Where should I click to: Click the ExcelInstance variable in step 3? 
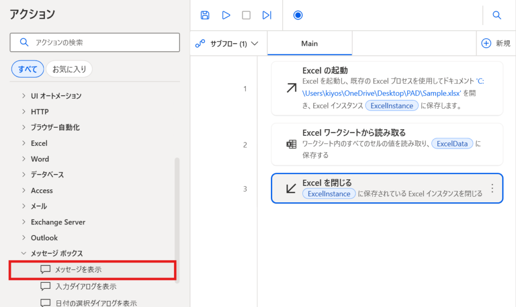(x=329, y=194)
